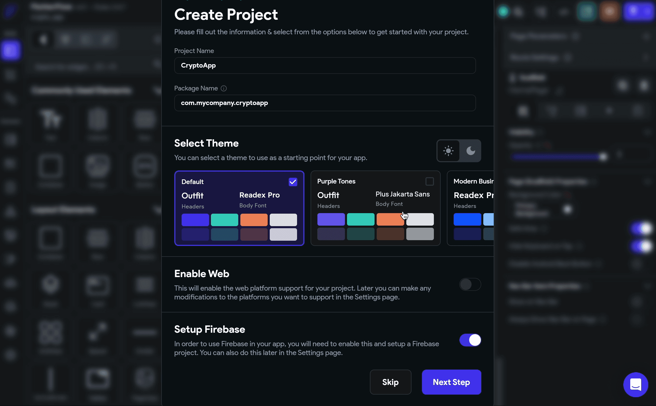The width and height of the screenshot is (656, 406).
Task: Click the teal swatch in Purple Tones theme
Action: [x=361, y=219]
